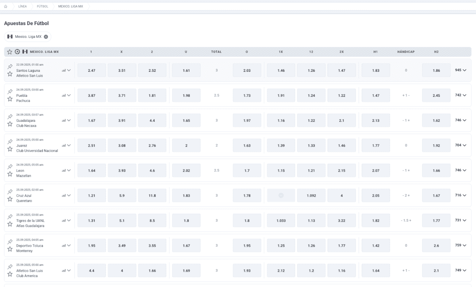Click the home icon in breadcrumb
This screenshot has width=476, height=287.
(6, 6)
